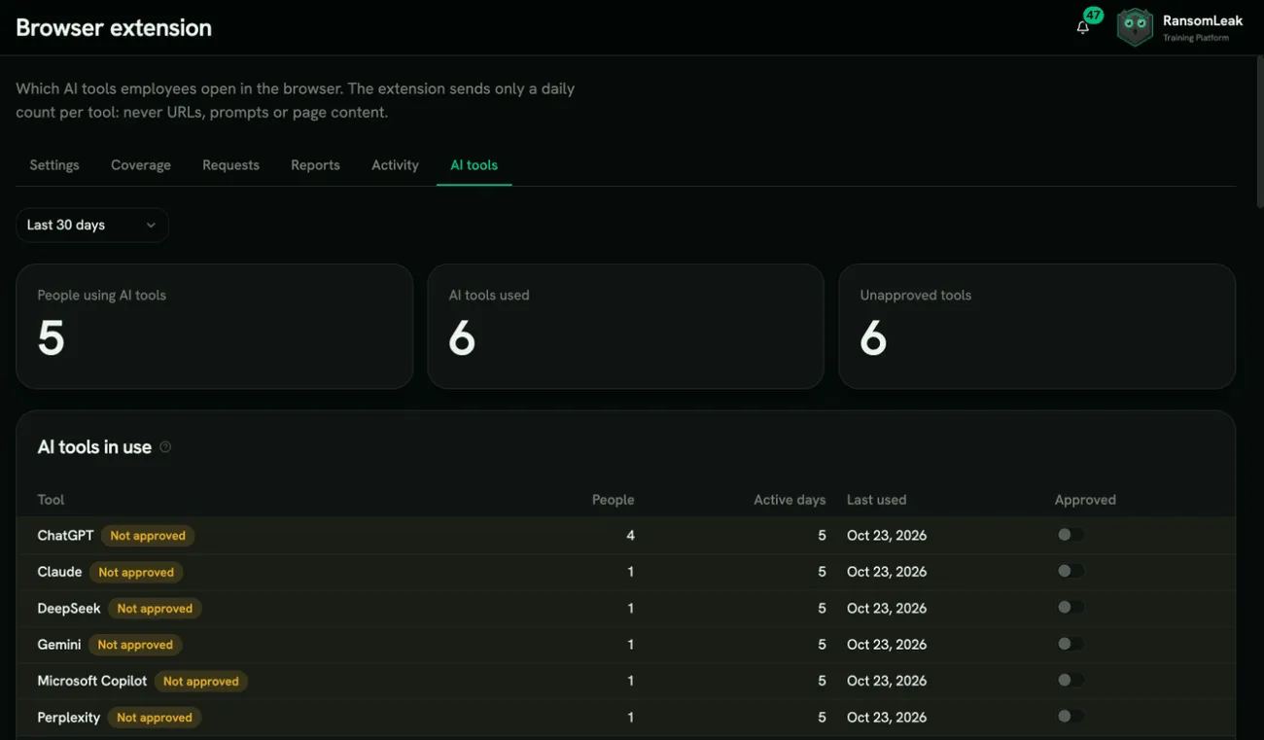Viewport: 1264px width, 740px height.
Task: Toggle approval for ChatGPT
Action: 1071,535
